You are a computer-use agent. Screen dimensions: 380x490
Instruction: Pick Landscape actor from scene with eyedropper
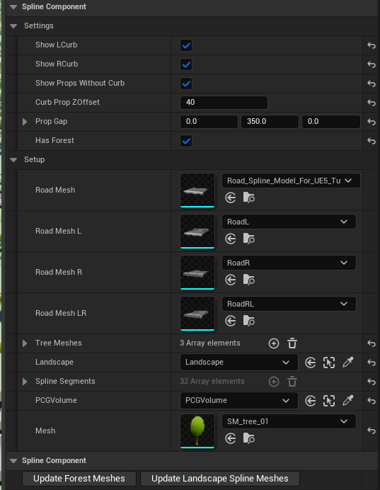(x=348, y=363)
